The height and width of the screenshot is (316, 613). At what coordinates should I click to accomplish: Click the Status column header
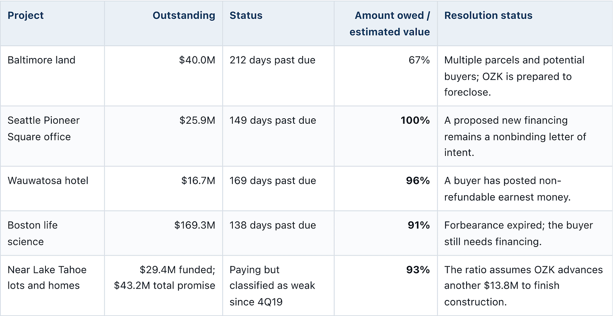tap(246, 16)
